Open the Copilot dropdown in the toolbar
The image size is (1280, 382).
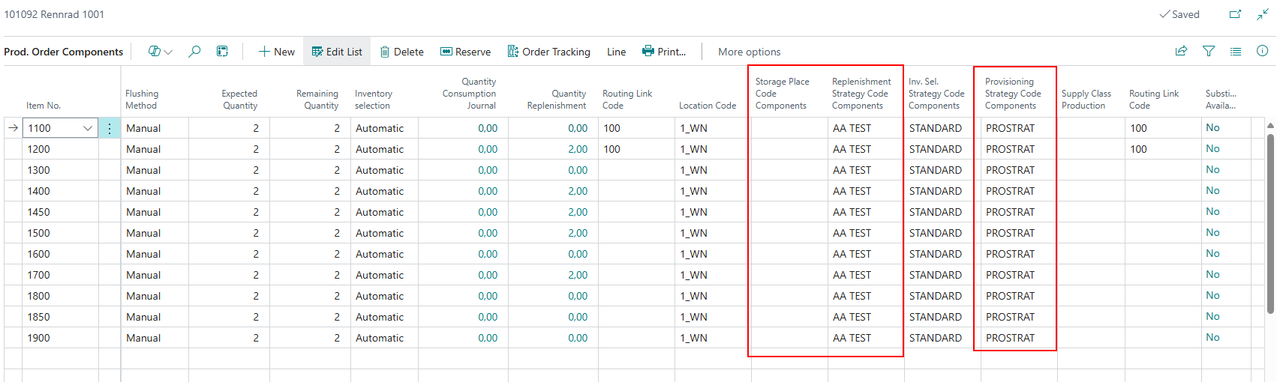(x=160, y=52)
